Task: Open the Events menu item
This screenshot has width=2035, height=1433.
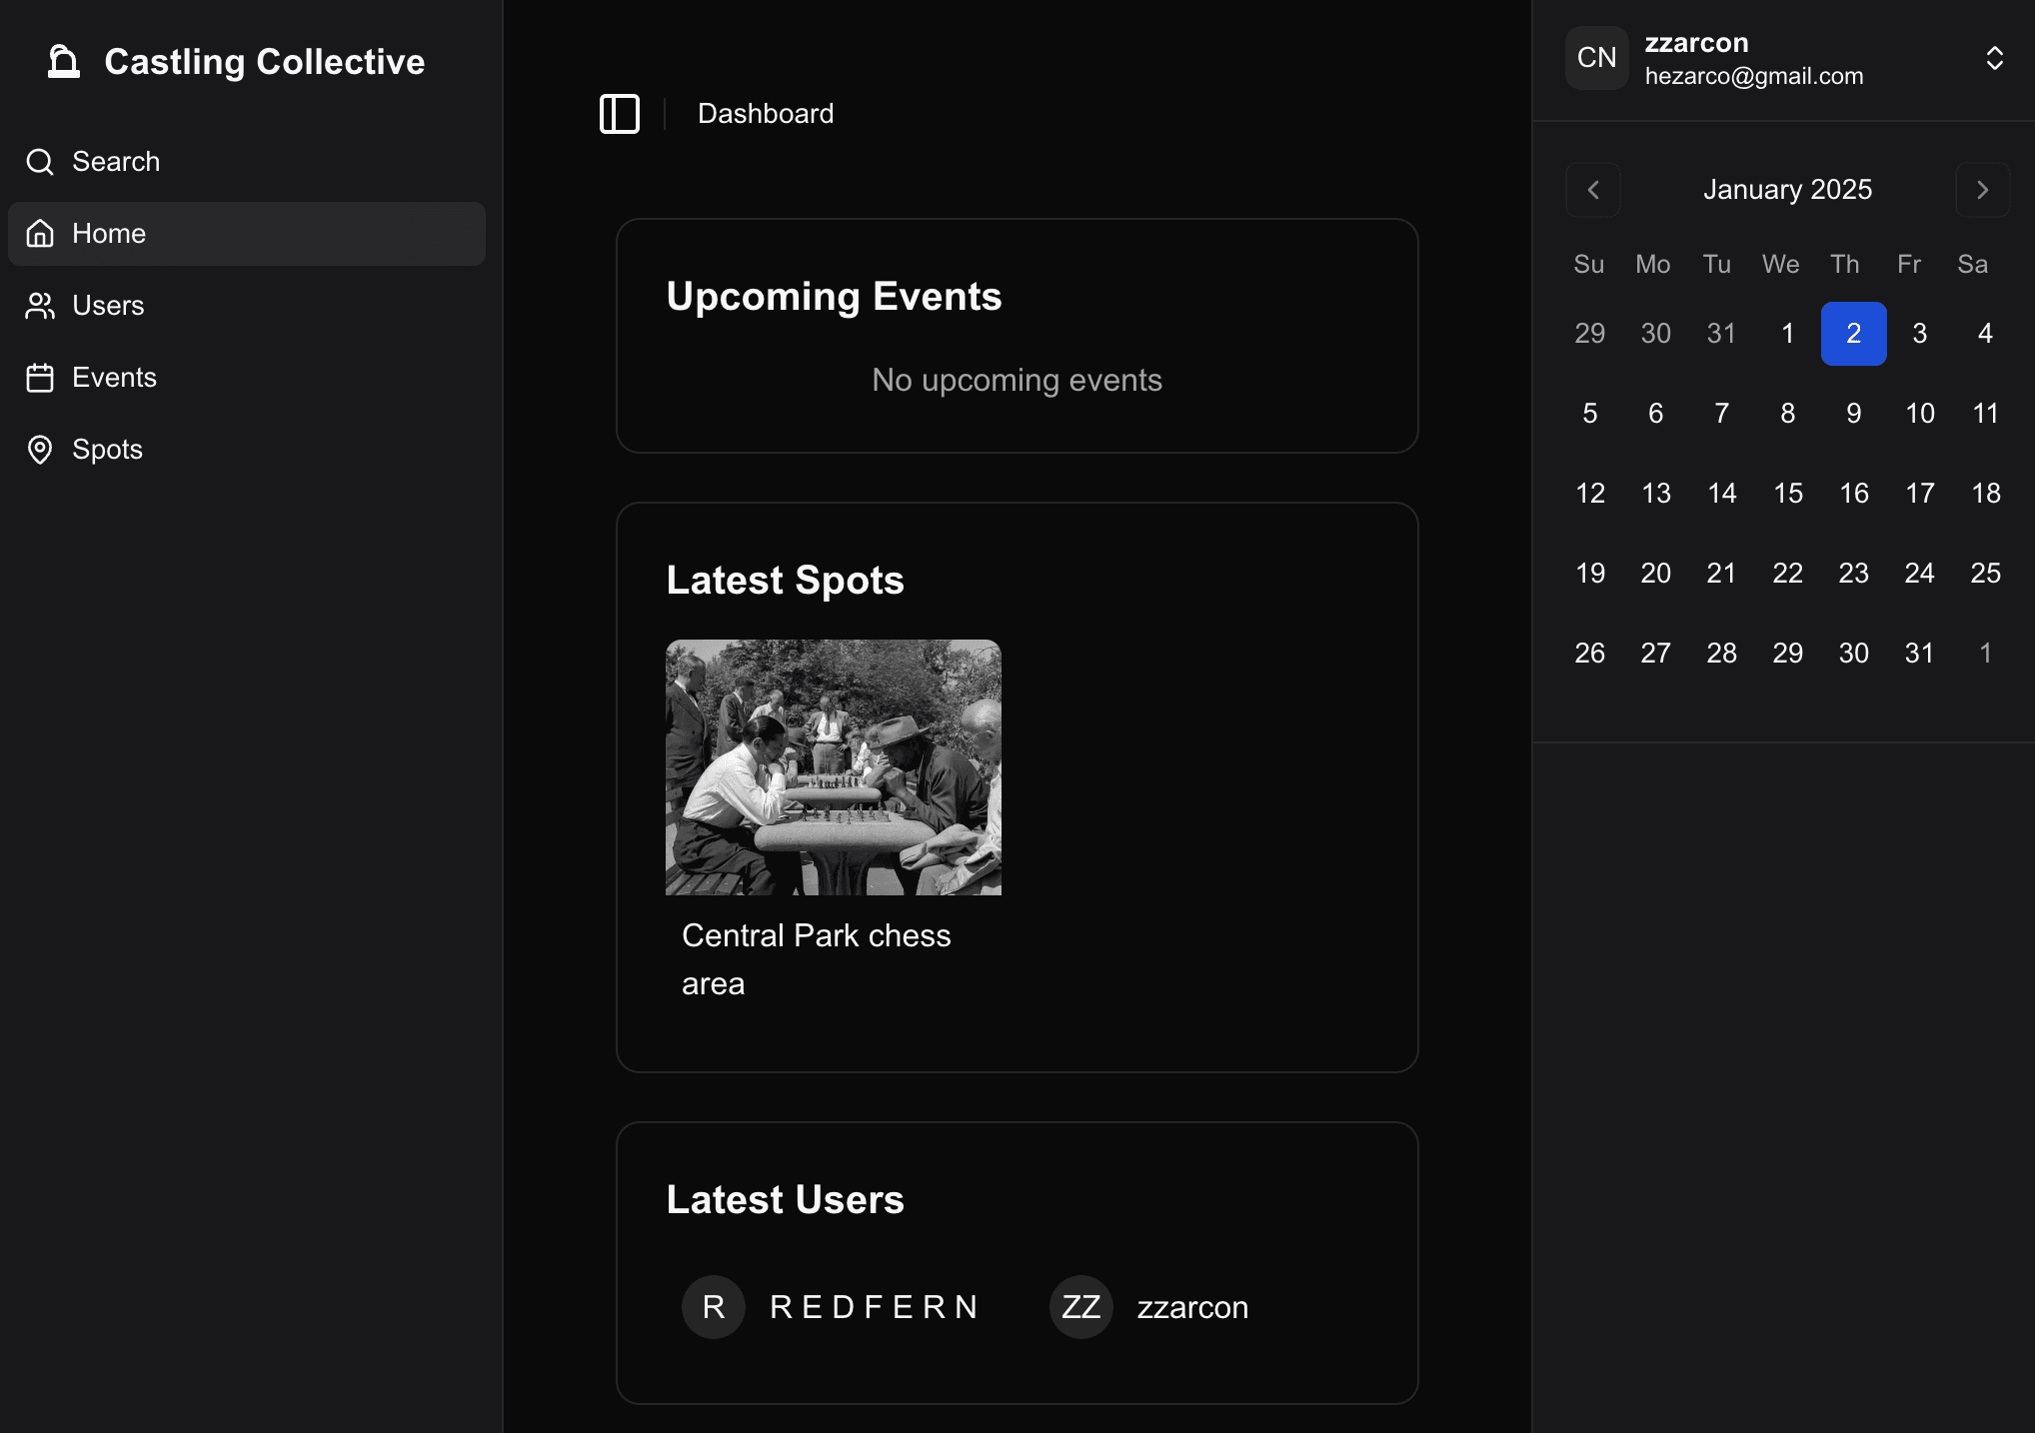Action: point(115,377)
